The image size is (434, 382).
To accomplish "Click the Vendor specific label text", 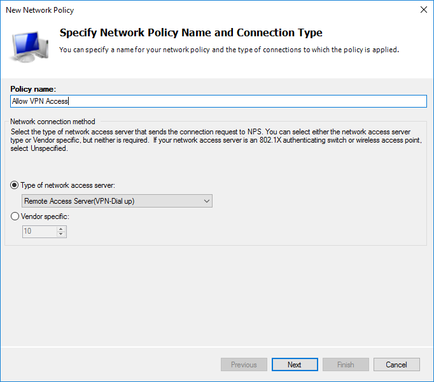I will 45,216.
